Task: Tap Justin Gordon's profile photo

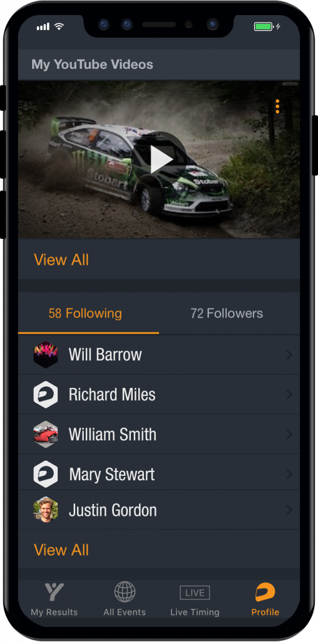Action: tap(45, 510)
